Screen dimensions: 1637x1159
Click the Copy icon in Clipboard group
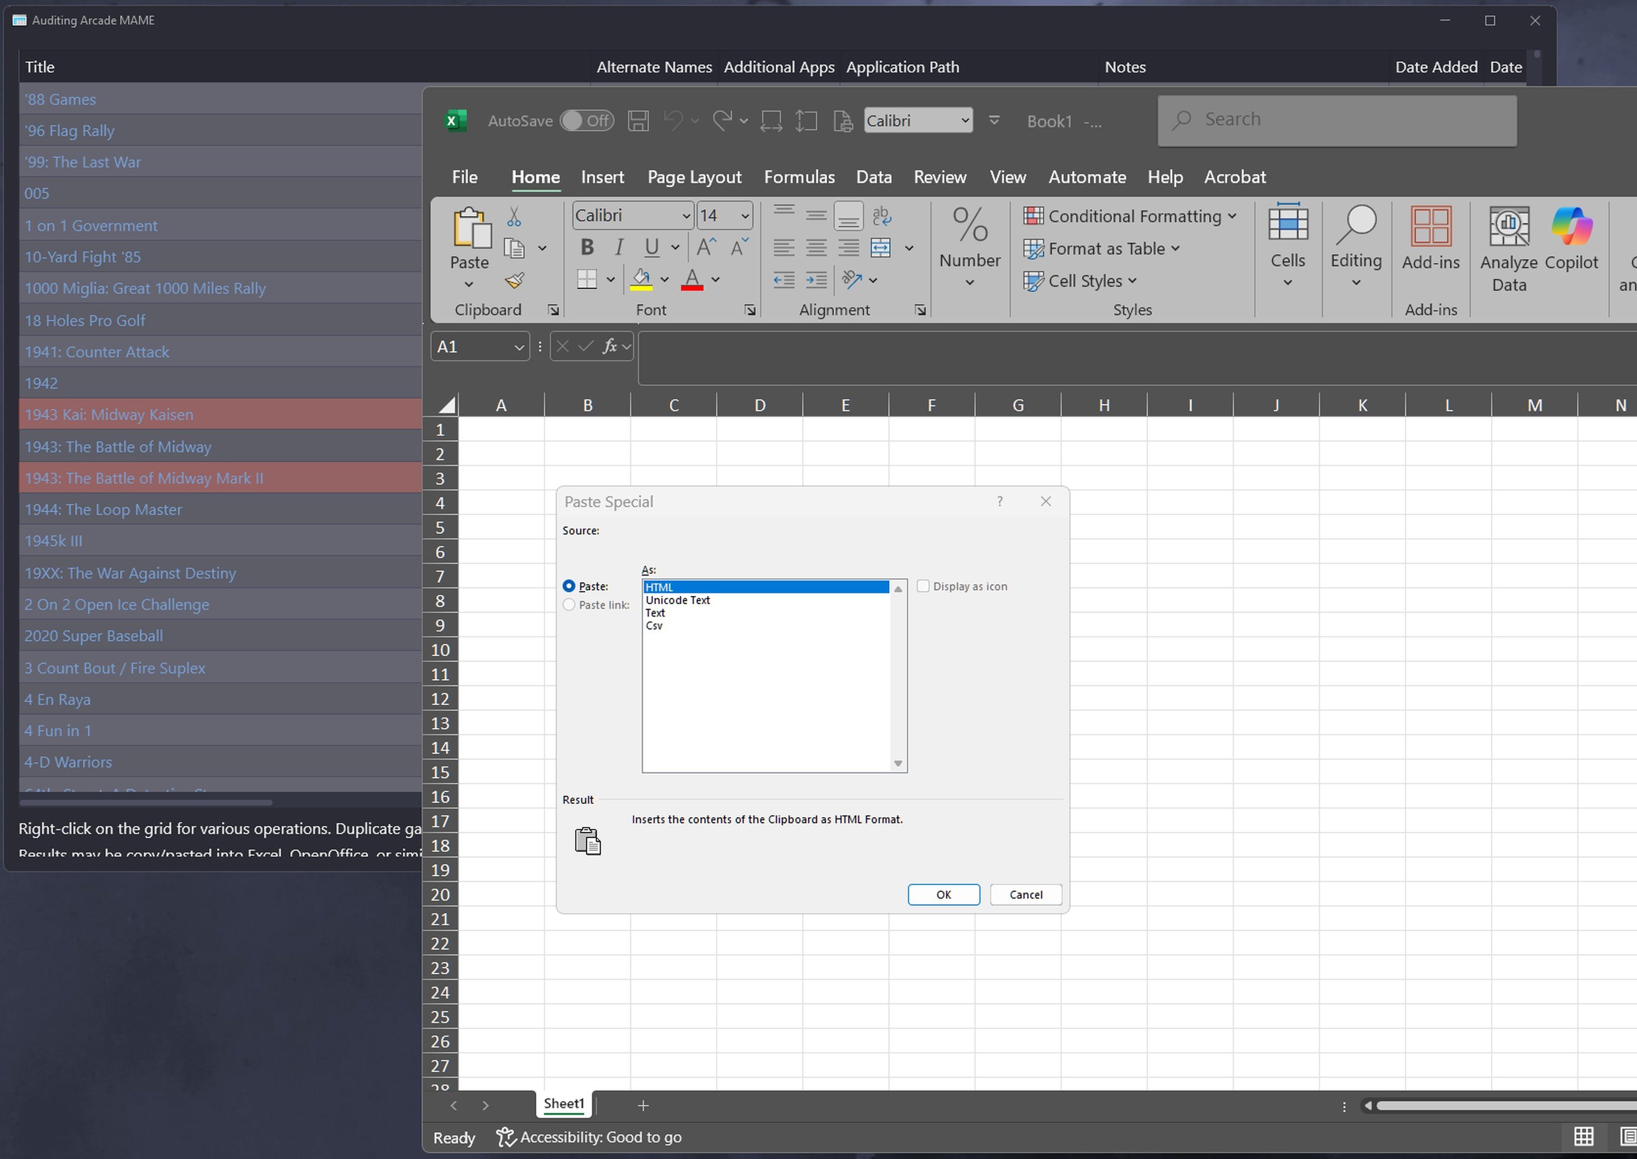pos(514,248)
